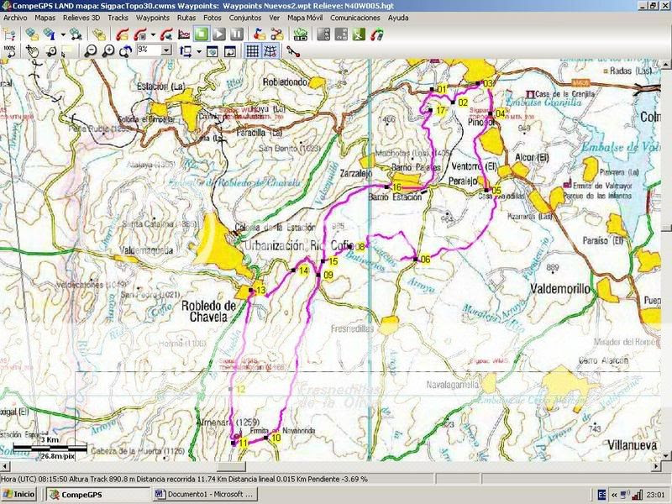Open waypoints file folder icon
The height and width of the screenshot is (504, 672).
click(x=260, y=34)
